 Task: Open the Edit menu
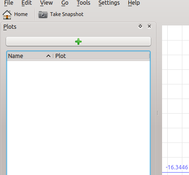[x=26, y=3]
